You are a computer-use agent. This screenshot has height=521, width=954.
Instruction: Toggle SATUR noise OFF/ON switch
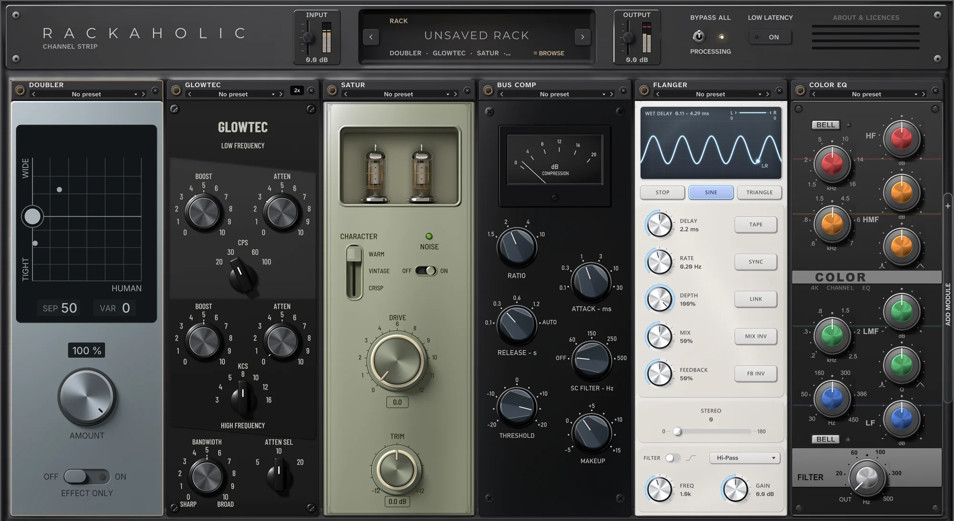tap(426, 271)
